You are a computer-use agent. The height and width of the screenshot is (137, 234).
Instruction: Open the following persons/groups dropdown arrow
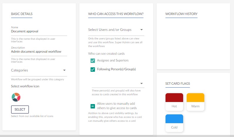tap(141, 83)
